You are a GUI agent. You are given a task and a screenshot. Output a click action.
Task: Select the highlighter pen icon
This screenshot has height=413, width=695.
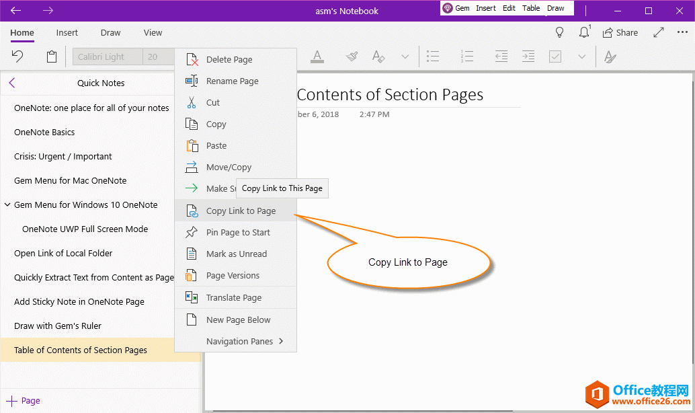(x=352, y=57)
